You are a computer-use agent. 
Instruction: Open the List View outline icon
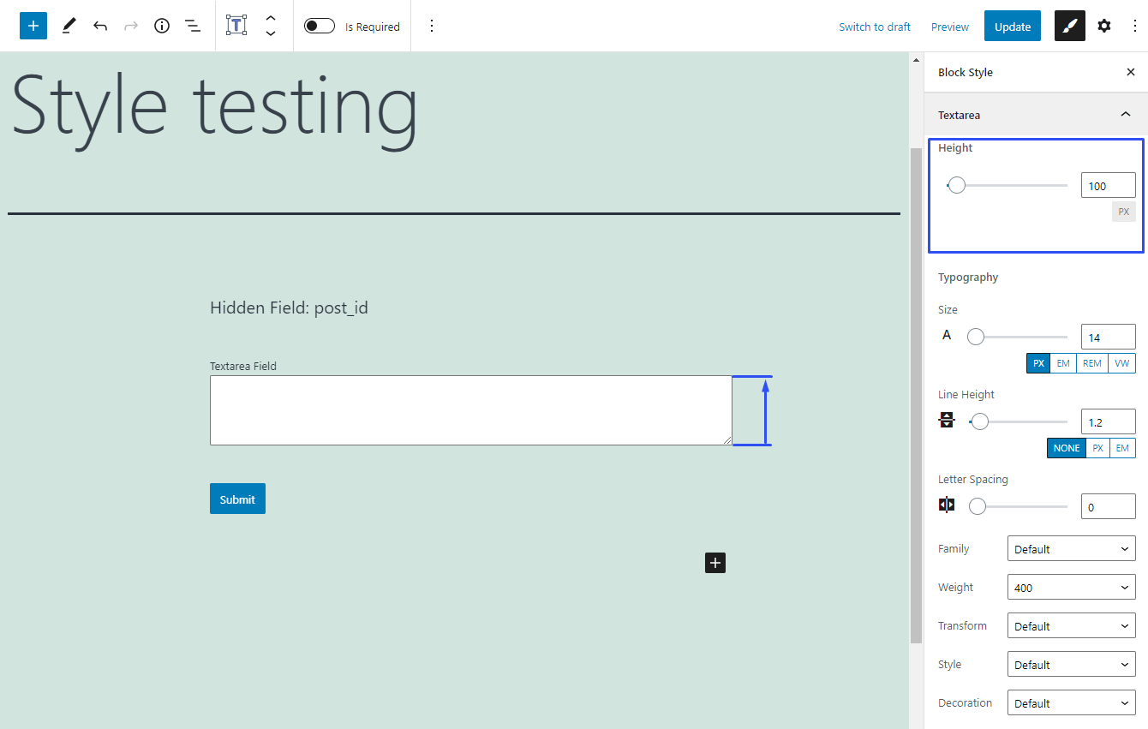pos(193,26)
